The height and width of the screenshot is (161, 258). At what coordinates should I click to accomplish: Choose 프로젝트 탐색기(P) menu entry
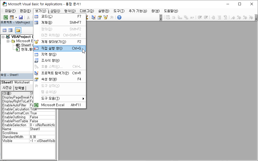(60, 73)
